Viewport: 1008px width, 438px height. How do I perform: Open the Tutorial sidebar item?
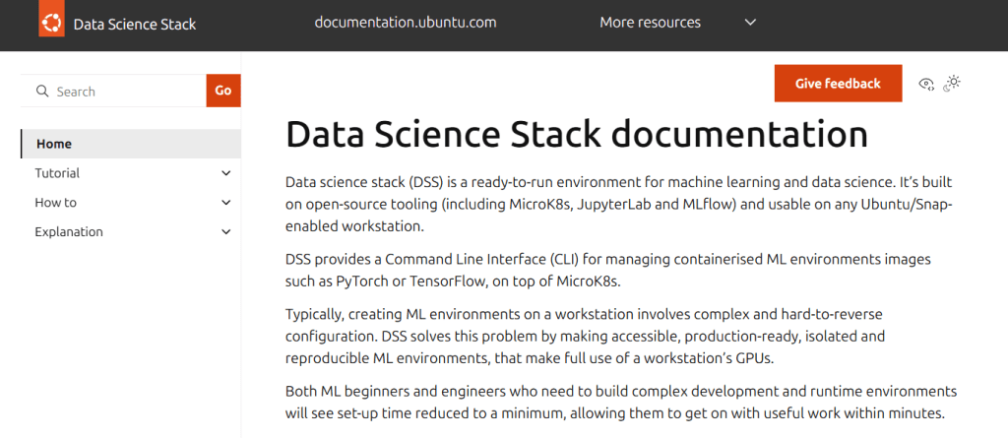(x=57, y=173)
